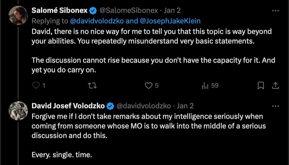Open David Josef Volodzko display name
The width and height of the screenshot is (289, 165).
[x=68, y=106]
